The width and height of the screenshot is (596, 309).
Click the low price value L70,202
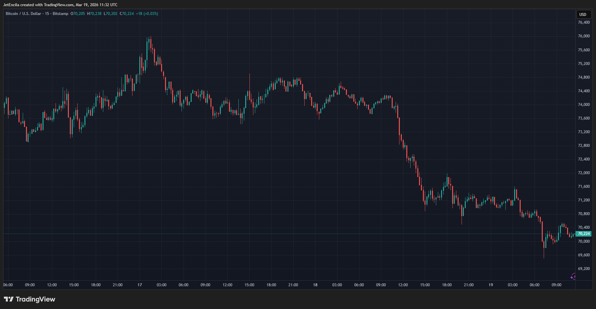tap(110, 14)
